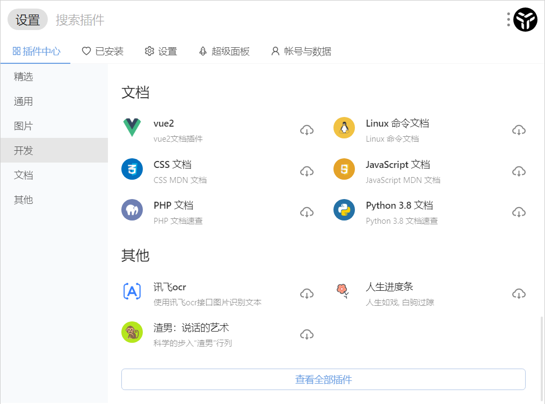Image resolution: width=545 pixels, height=404 pixels.
Task: Open CSS 文档 plugin title
Action: [172, 164]
